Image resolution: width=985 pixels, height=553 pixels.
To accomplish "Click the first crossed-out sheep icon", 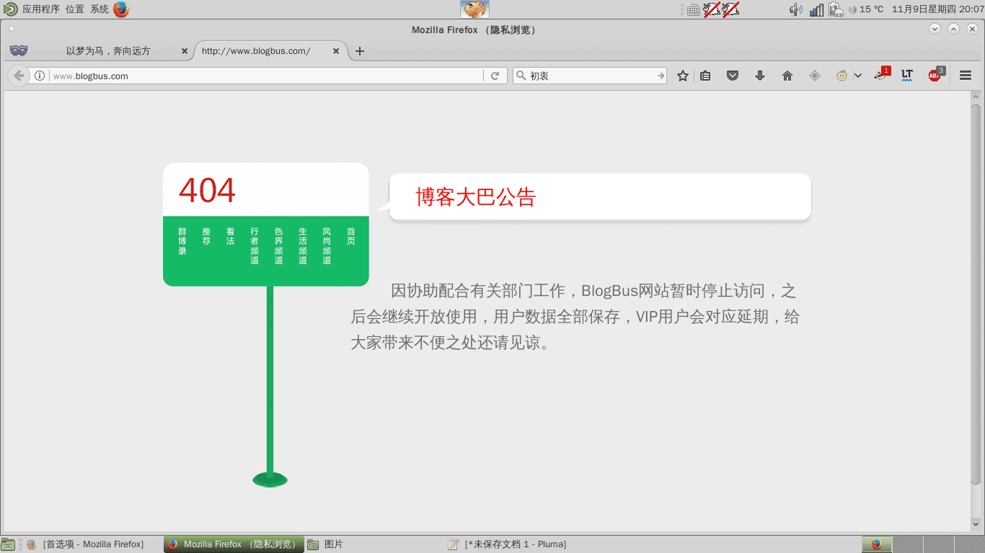I will [712, 9].
